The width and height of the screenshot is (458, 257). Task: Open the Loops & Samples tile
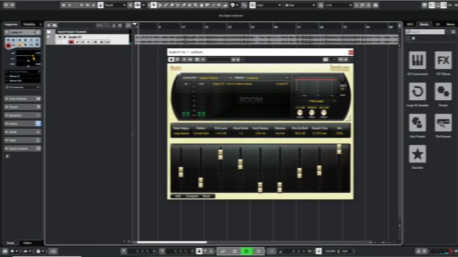(x=417, y=91)
